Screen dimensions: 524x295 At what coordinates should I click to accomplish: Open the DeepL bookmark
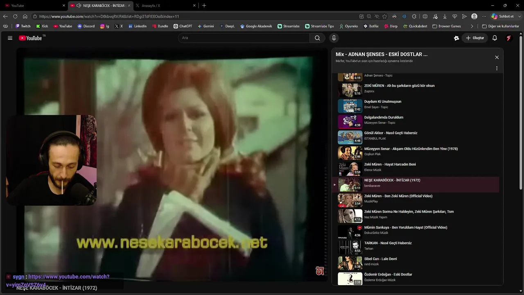227,26
